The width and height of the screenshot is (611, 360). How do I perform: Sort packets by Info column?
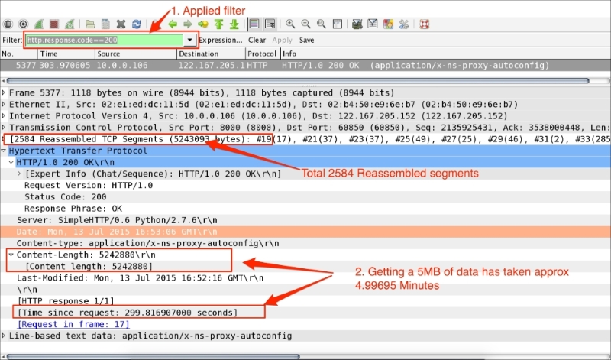click(445, 54)
